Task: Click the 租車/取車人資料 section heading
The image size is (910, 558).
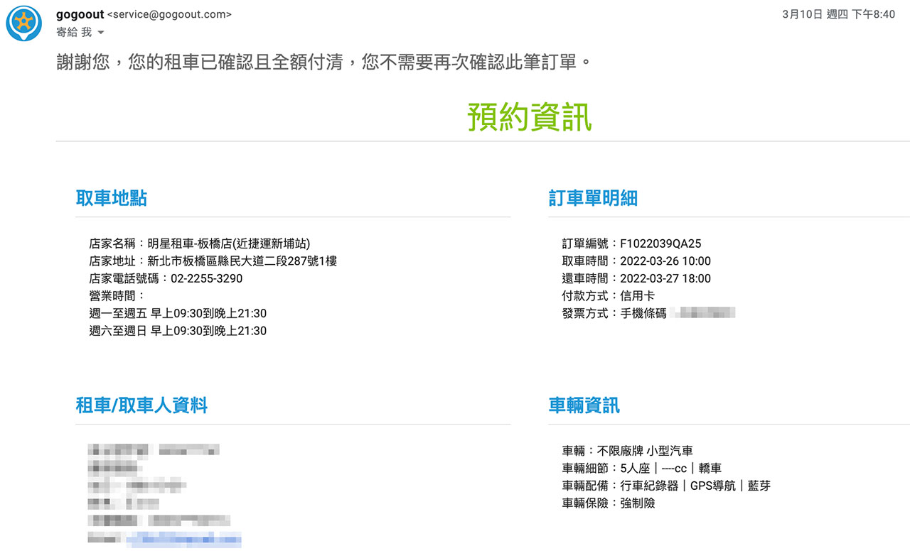Action: (141, 405)
